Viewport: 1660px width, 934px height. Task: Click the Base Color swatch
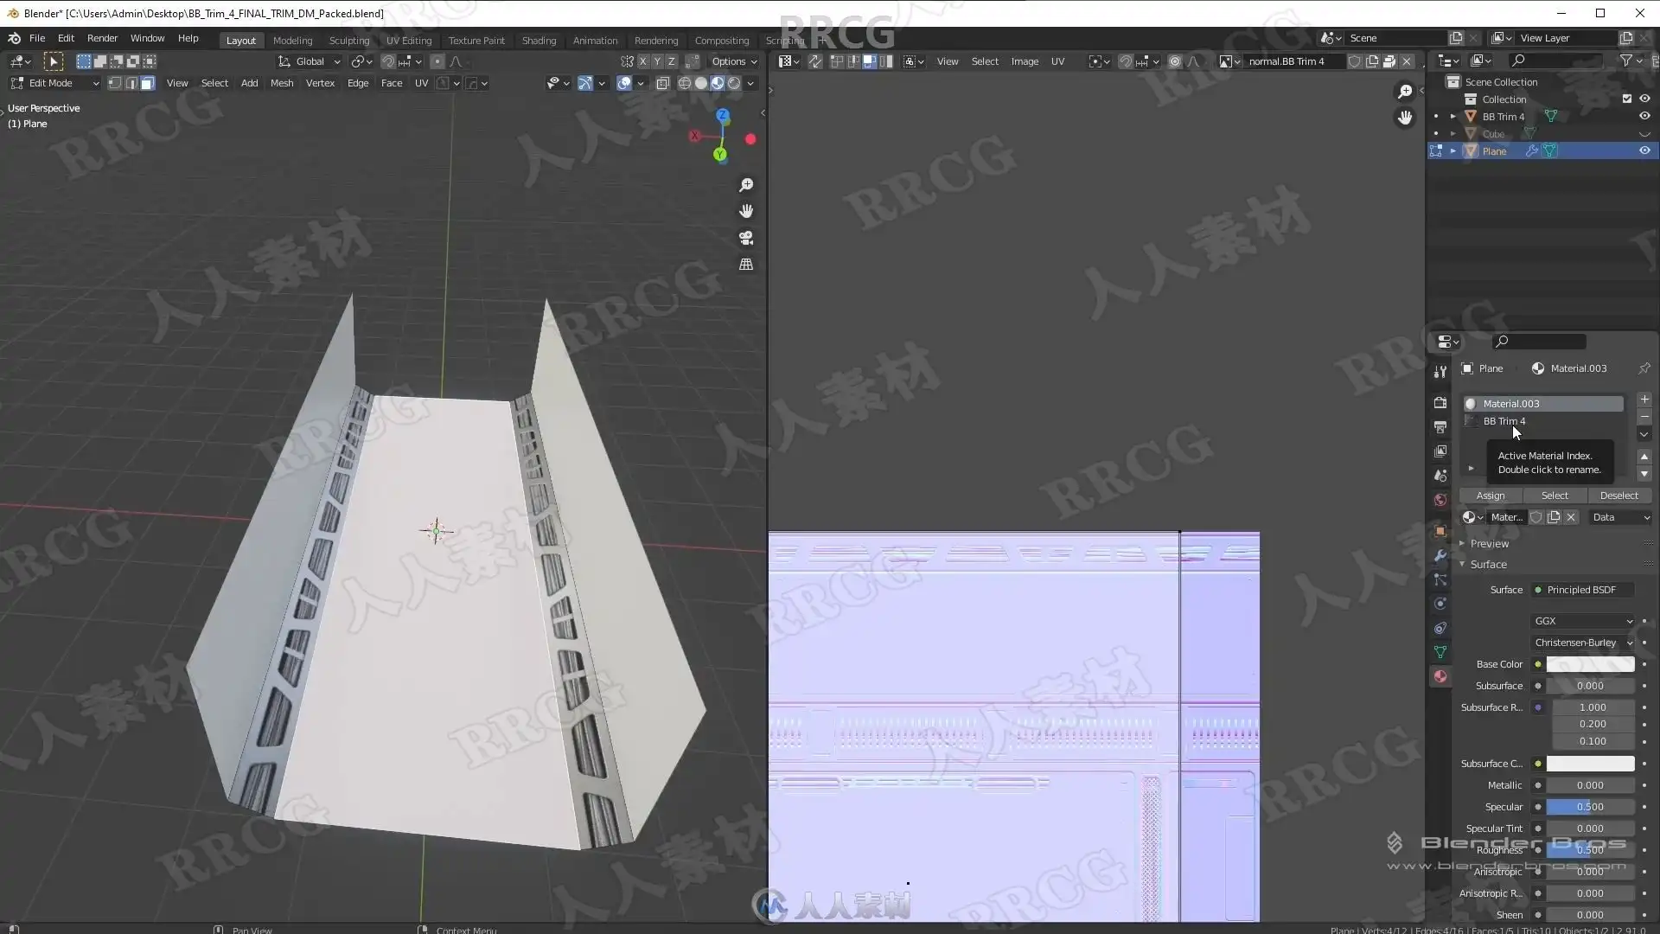coord(1590,664)
